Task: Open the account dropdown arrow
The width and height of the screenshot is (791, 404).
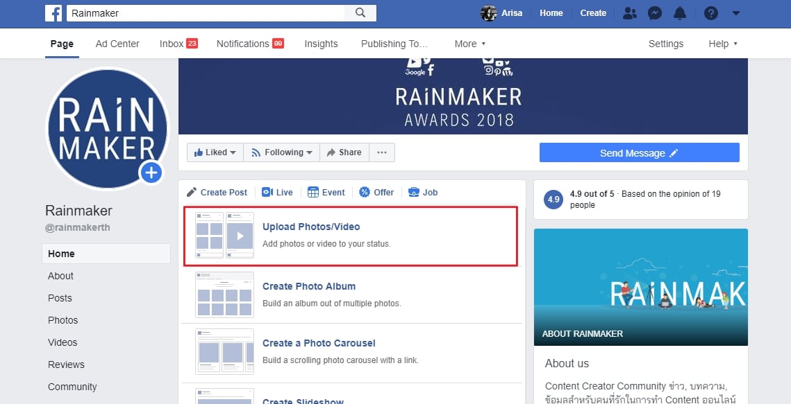Action: tap(736, 12)
